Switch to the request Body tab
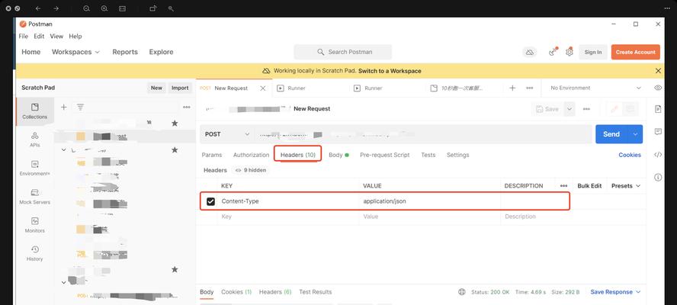The image size is (677, 305). tap(338, 155)
